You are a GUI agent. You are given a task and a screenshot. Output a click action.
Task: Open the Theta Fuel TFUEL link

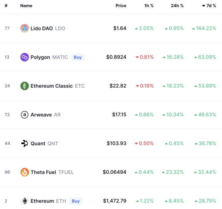coord(43,172)
